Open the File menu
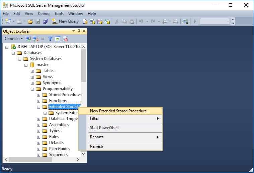 [6, 14]
